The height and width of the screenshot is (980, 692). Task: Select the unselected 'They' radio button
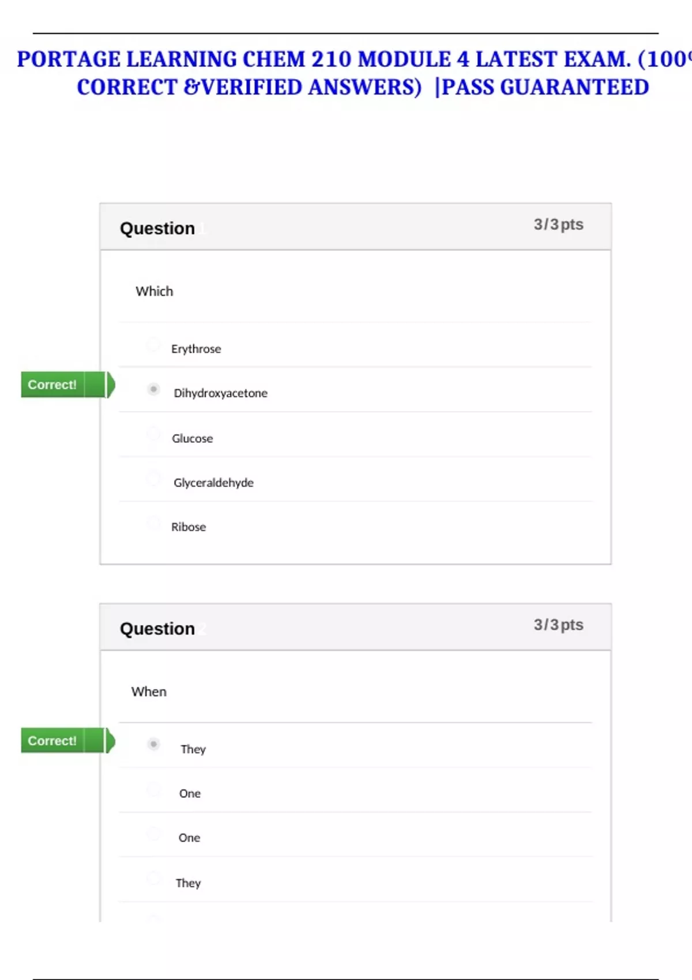(x=153, y=878)
